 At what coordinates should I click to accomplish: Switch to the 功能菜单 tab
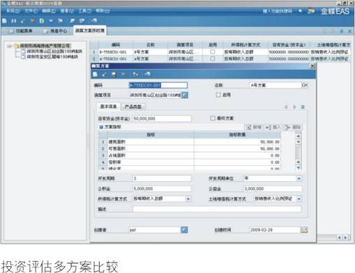tap(20, 31)
